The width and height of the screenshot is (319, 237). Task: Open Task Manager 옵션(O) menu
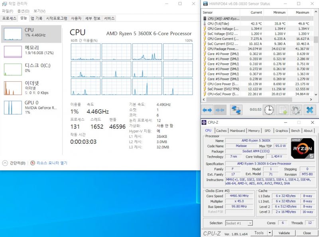coord(23,11)
